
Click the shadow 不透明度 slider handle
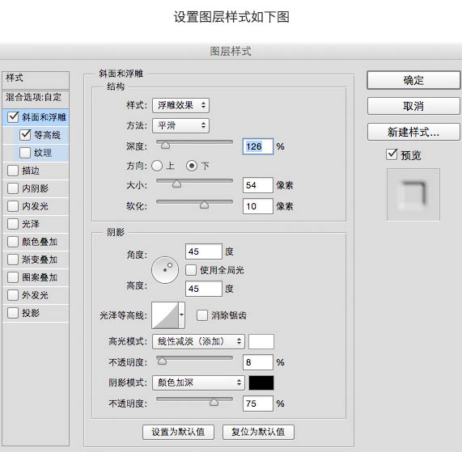tap(214, 402)
